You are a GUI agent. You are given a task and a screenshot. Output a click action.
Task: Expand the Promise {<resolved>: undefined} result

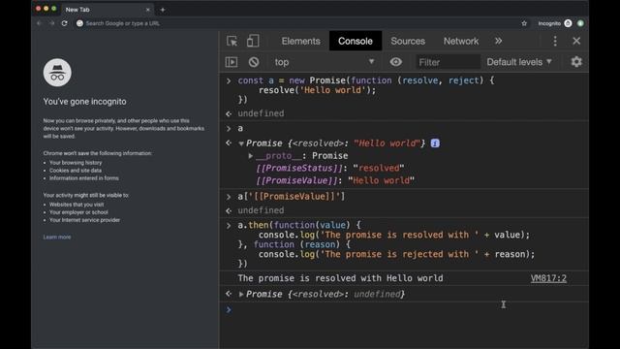pos(241,295)
